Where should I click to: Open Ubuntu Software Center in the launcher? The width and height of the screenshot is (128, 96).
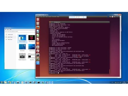[38, 43]
